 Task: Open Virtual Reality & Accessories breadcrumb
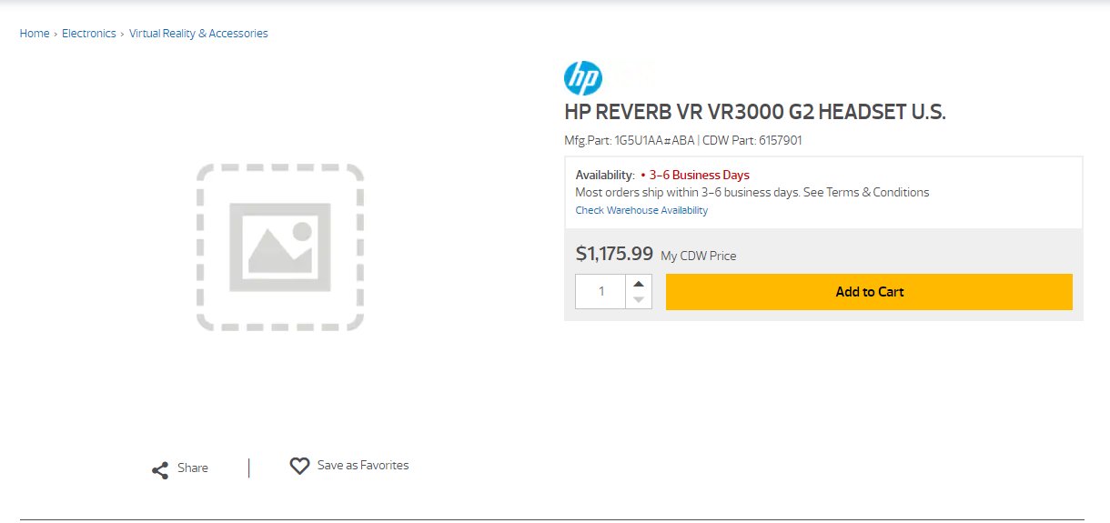[198, 34]
